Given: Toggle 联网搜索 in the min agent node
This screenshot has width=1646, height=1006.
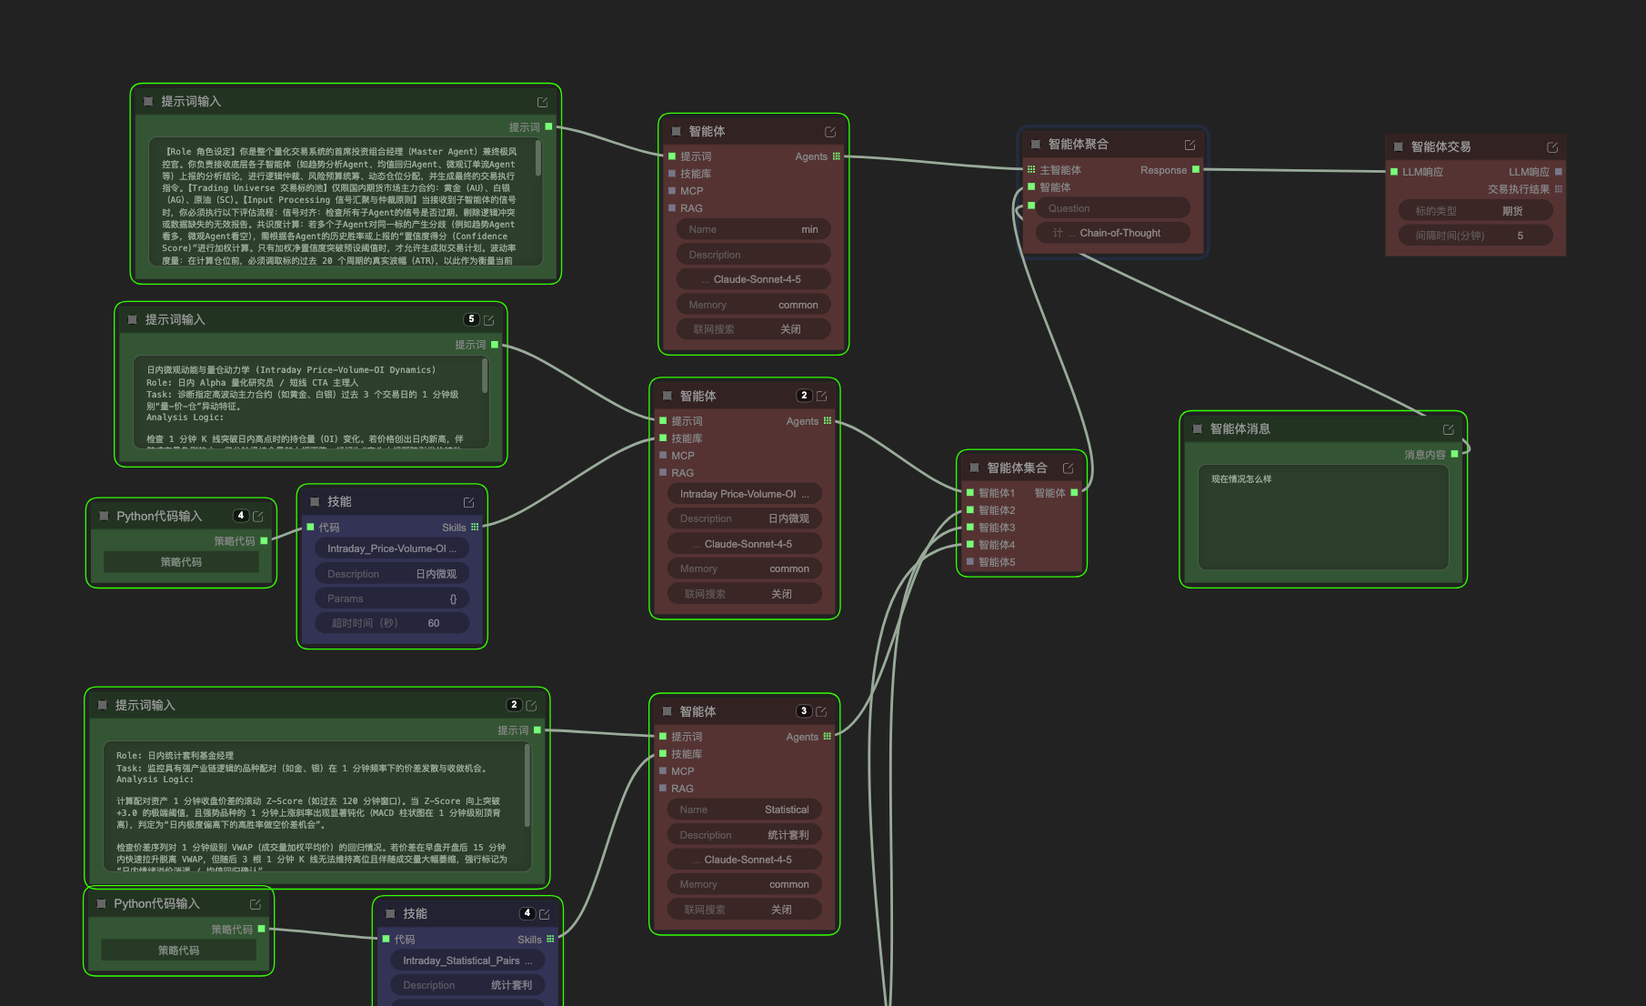Looking at the screenshot, I should click(x=753, y=329).
